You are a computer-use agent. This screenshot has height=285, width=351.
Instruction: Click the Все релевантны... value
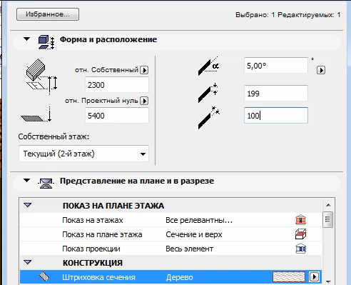(199, 220)
